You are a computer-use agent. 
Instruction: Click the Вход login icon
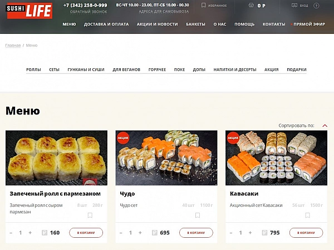(x=294, y=6)
